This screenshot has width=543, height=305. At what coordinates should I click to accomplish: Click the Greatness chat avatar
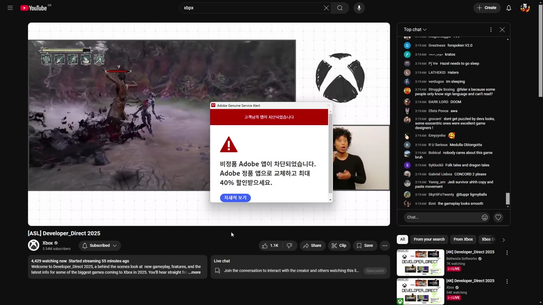point(407,45)
